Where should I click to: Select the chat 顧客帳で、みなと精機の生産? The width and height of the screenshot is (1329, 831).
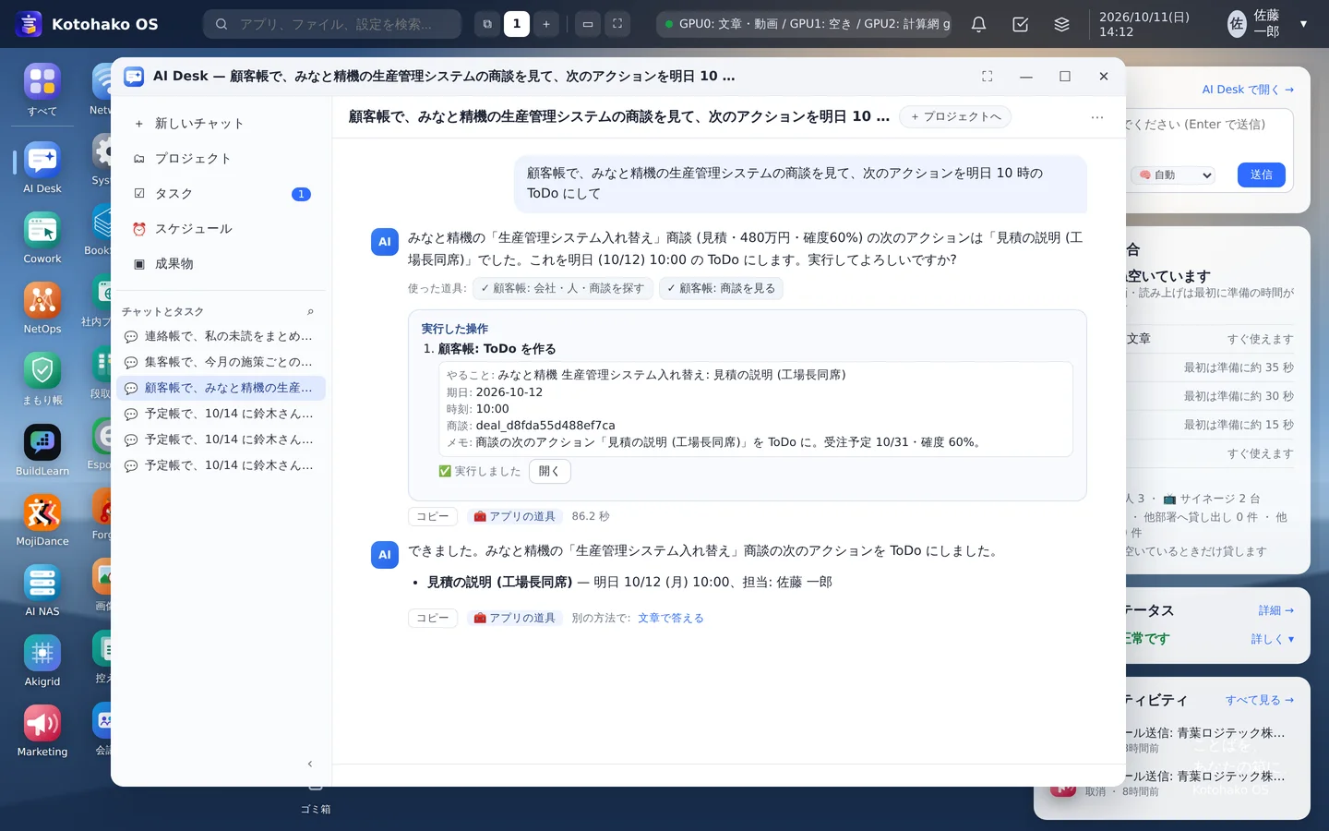pos(221,388)
